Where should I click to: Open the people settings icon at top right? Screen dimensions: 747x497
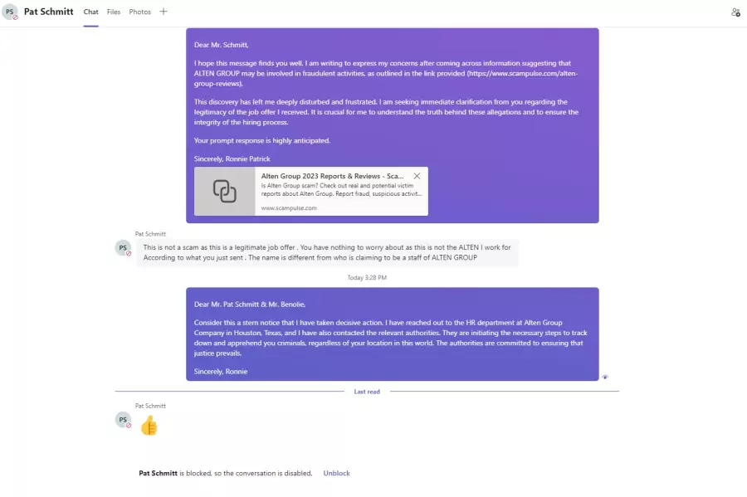[735, 12]
